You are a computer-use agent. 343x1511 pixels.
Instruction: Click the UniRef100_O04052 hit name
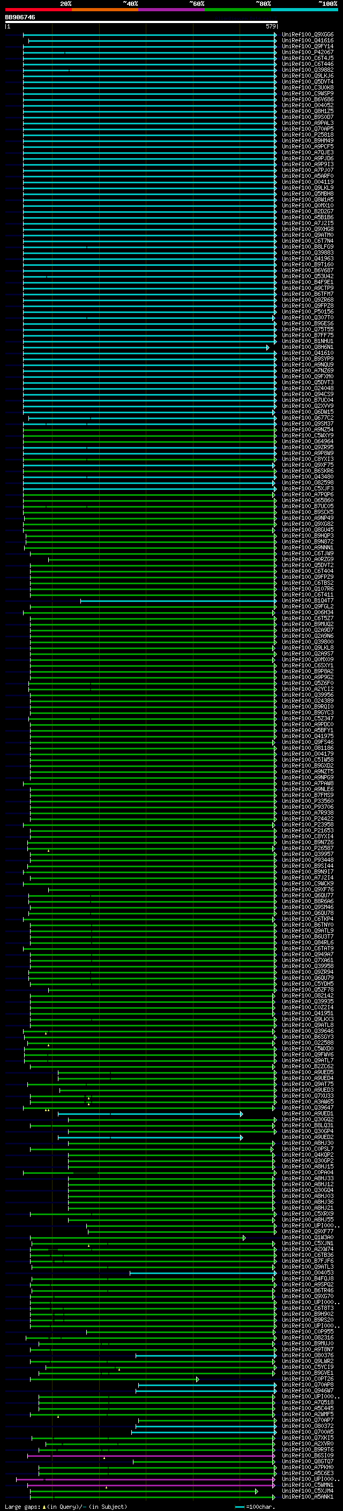[308, 105]
